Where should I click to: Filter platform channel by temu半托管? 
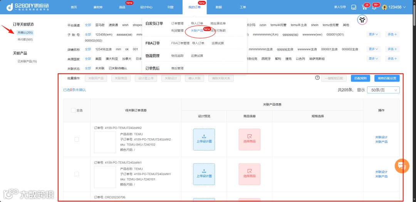click(278, 25)
